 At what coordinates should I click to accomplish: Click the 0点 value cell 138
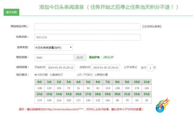[x=40, y=88]
